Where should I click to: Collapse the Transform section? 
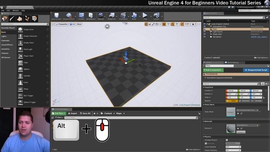pos(203,87)
